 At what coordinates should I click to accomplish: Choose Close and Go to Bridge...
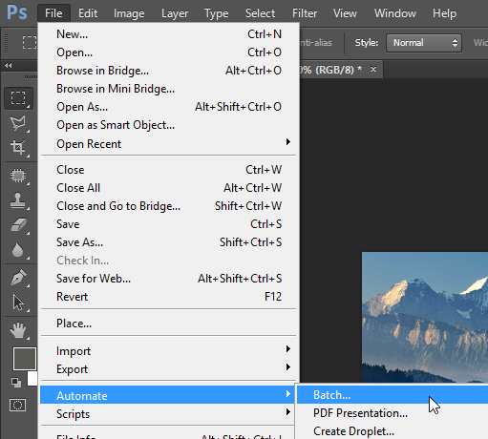[x=168, y=206]
